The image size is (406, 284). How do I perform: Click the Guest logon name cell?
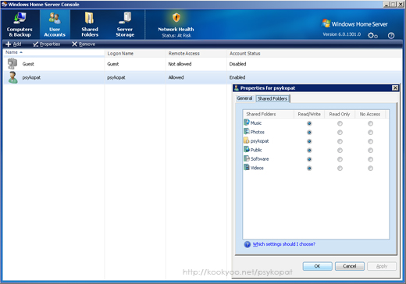click(113, 64)
